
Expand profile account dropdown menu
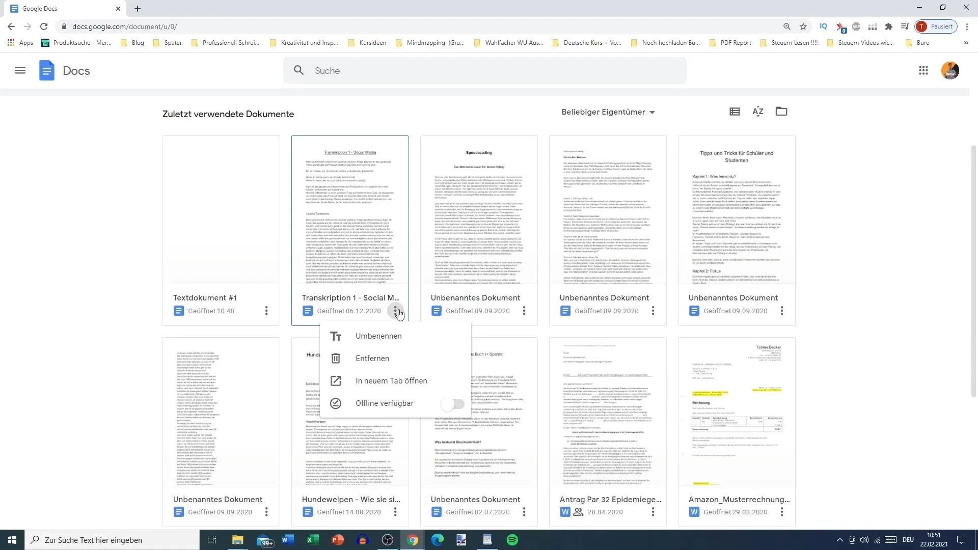coord(951,70)
